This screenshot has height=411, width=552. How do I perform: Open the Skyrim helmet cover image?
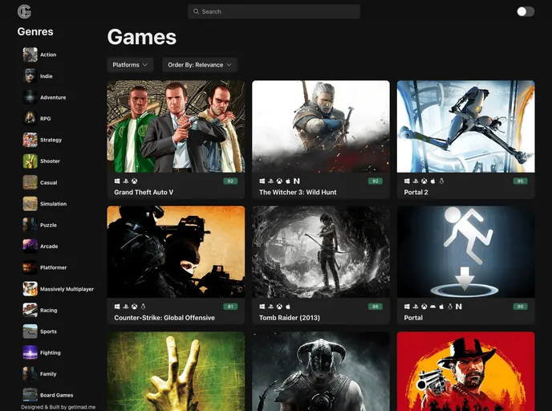click(x=321, y=371)
